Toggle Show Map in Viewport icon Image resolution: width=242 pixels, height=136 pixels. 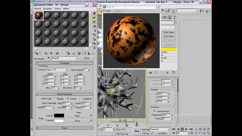pos(79,54)
